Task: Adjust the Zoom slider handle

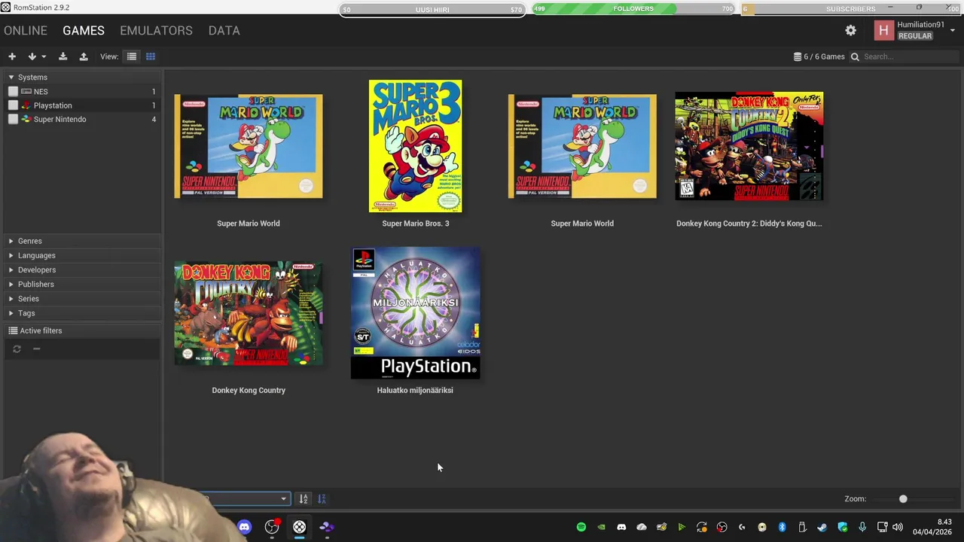Action: [x=903, y=498]
